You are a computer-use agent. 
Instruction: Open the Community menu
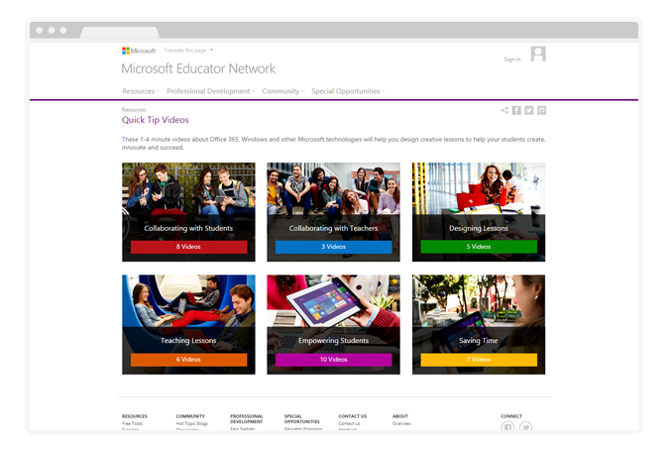pyautogui.click(x=282, y=91)
